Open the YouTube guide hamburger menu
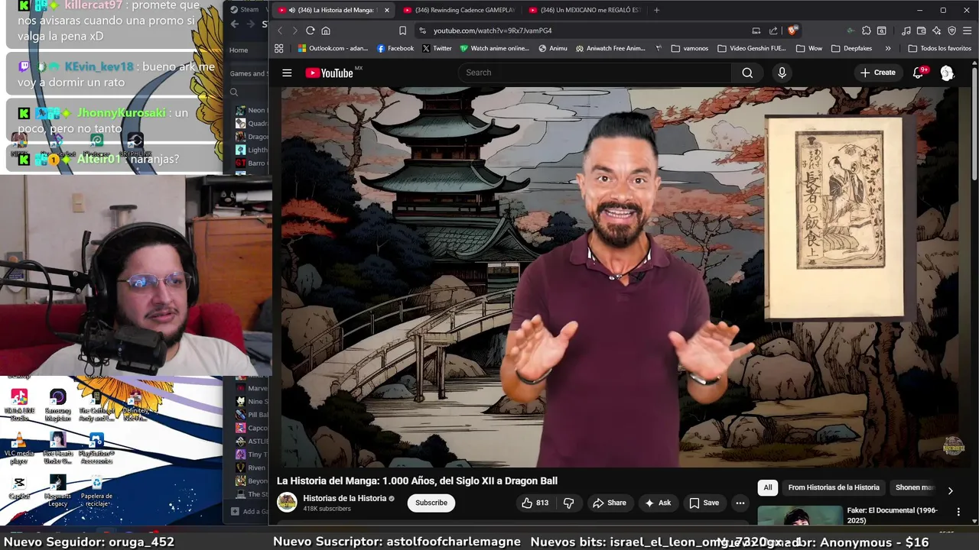 287,73
